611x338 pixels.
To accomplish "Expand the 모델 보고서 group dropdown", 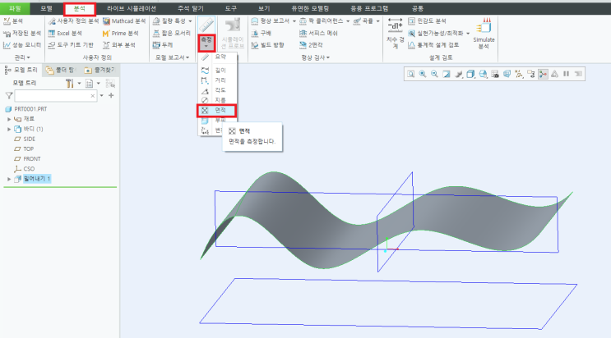I will pos(172,57).
